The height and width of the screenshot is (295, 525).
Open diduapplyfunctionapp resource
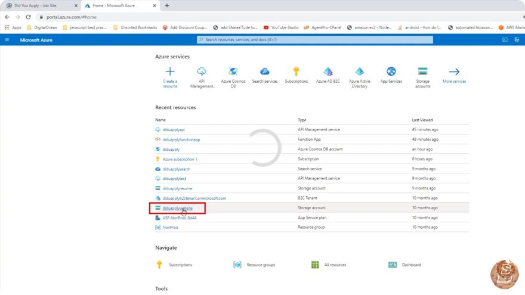(181, 139)
